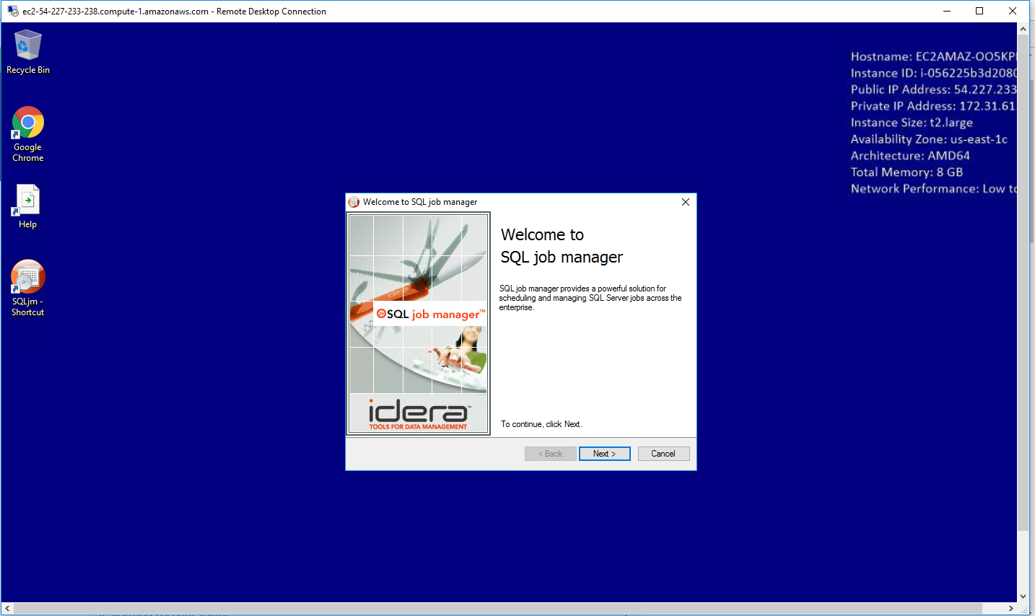Screen dimensions: 1035x616
Task: Open the Recycle Bin desktop icon
Action: [x=27, y=45]
